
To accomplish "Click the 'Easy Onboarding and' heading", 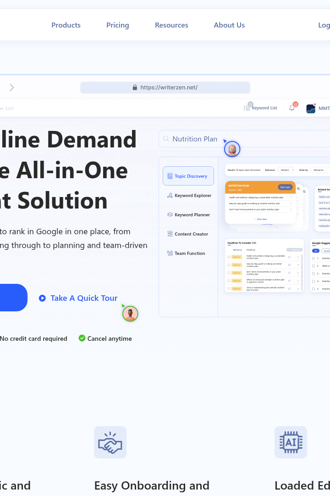I will tap(152, 485).
